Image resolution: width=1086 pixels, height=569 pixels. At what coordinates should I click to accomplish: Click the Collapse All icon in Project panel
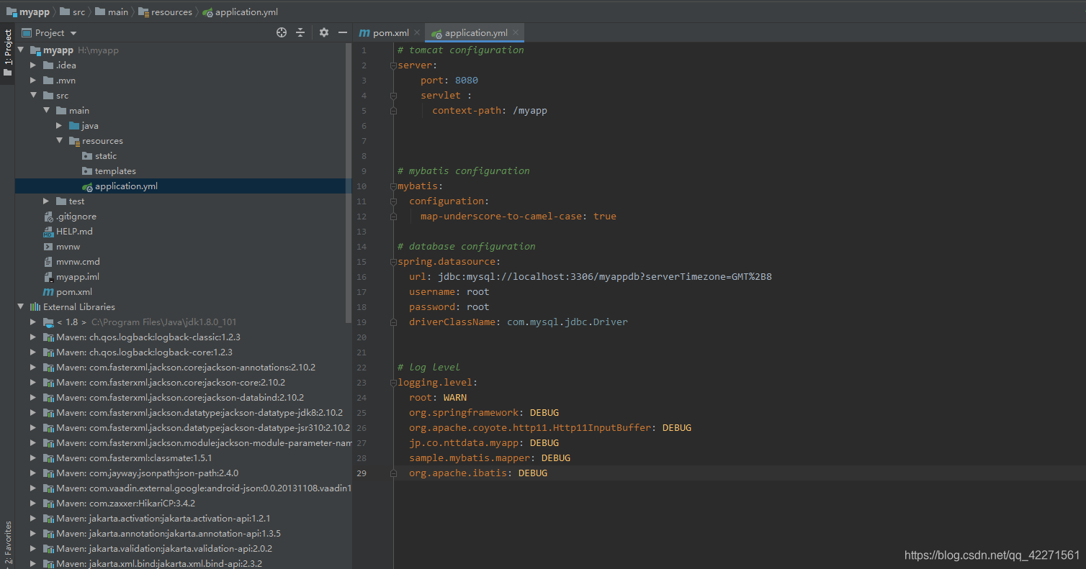click(300, 32)
